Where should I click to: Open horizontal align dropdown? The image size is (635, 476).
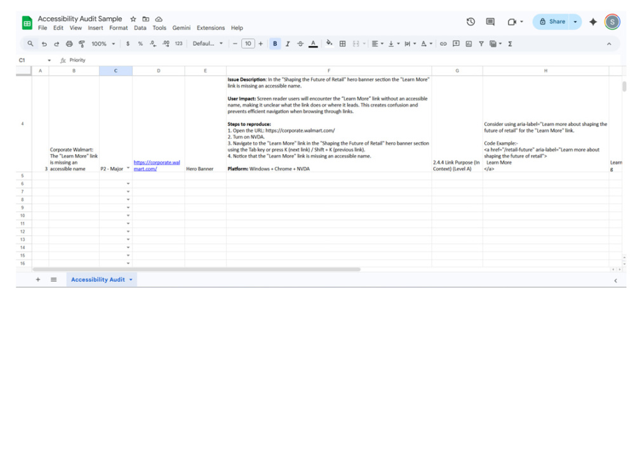tap(377, 44)
